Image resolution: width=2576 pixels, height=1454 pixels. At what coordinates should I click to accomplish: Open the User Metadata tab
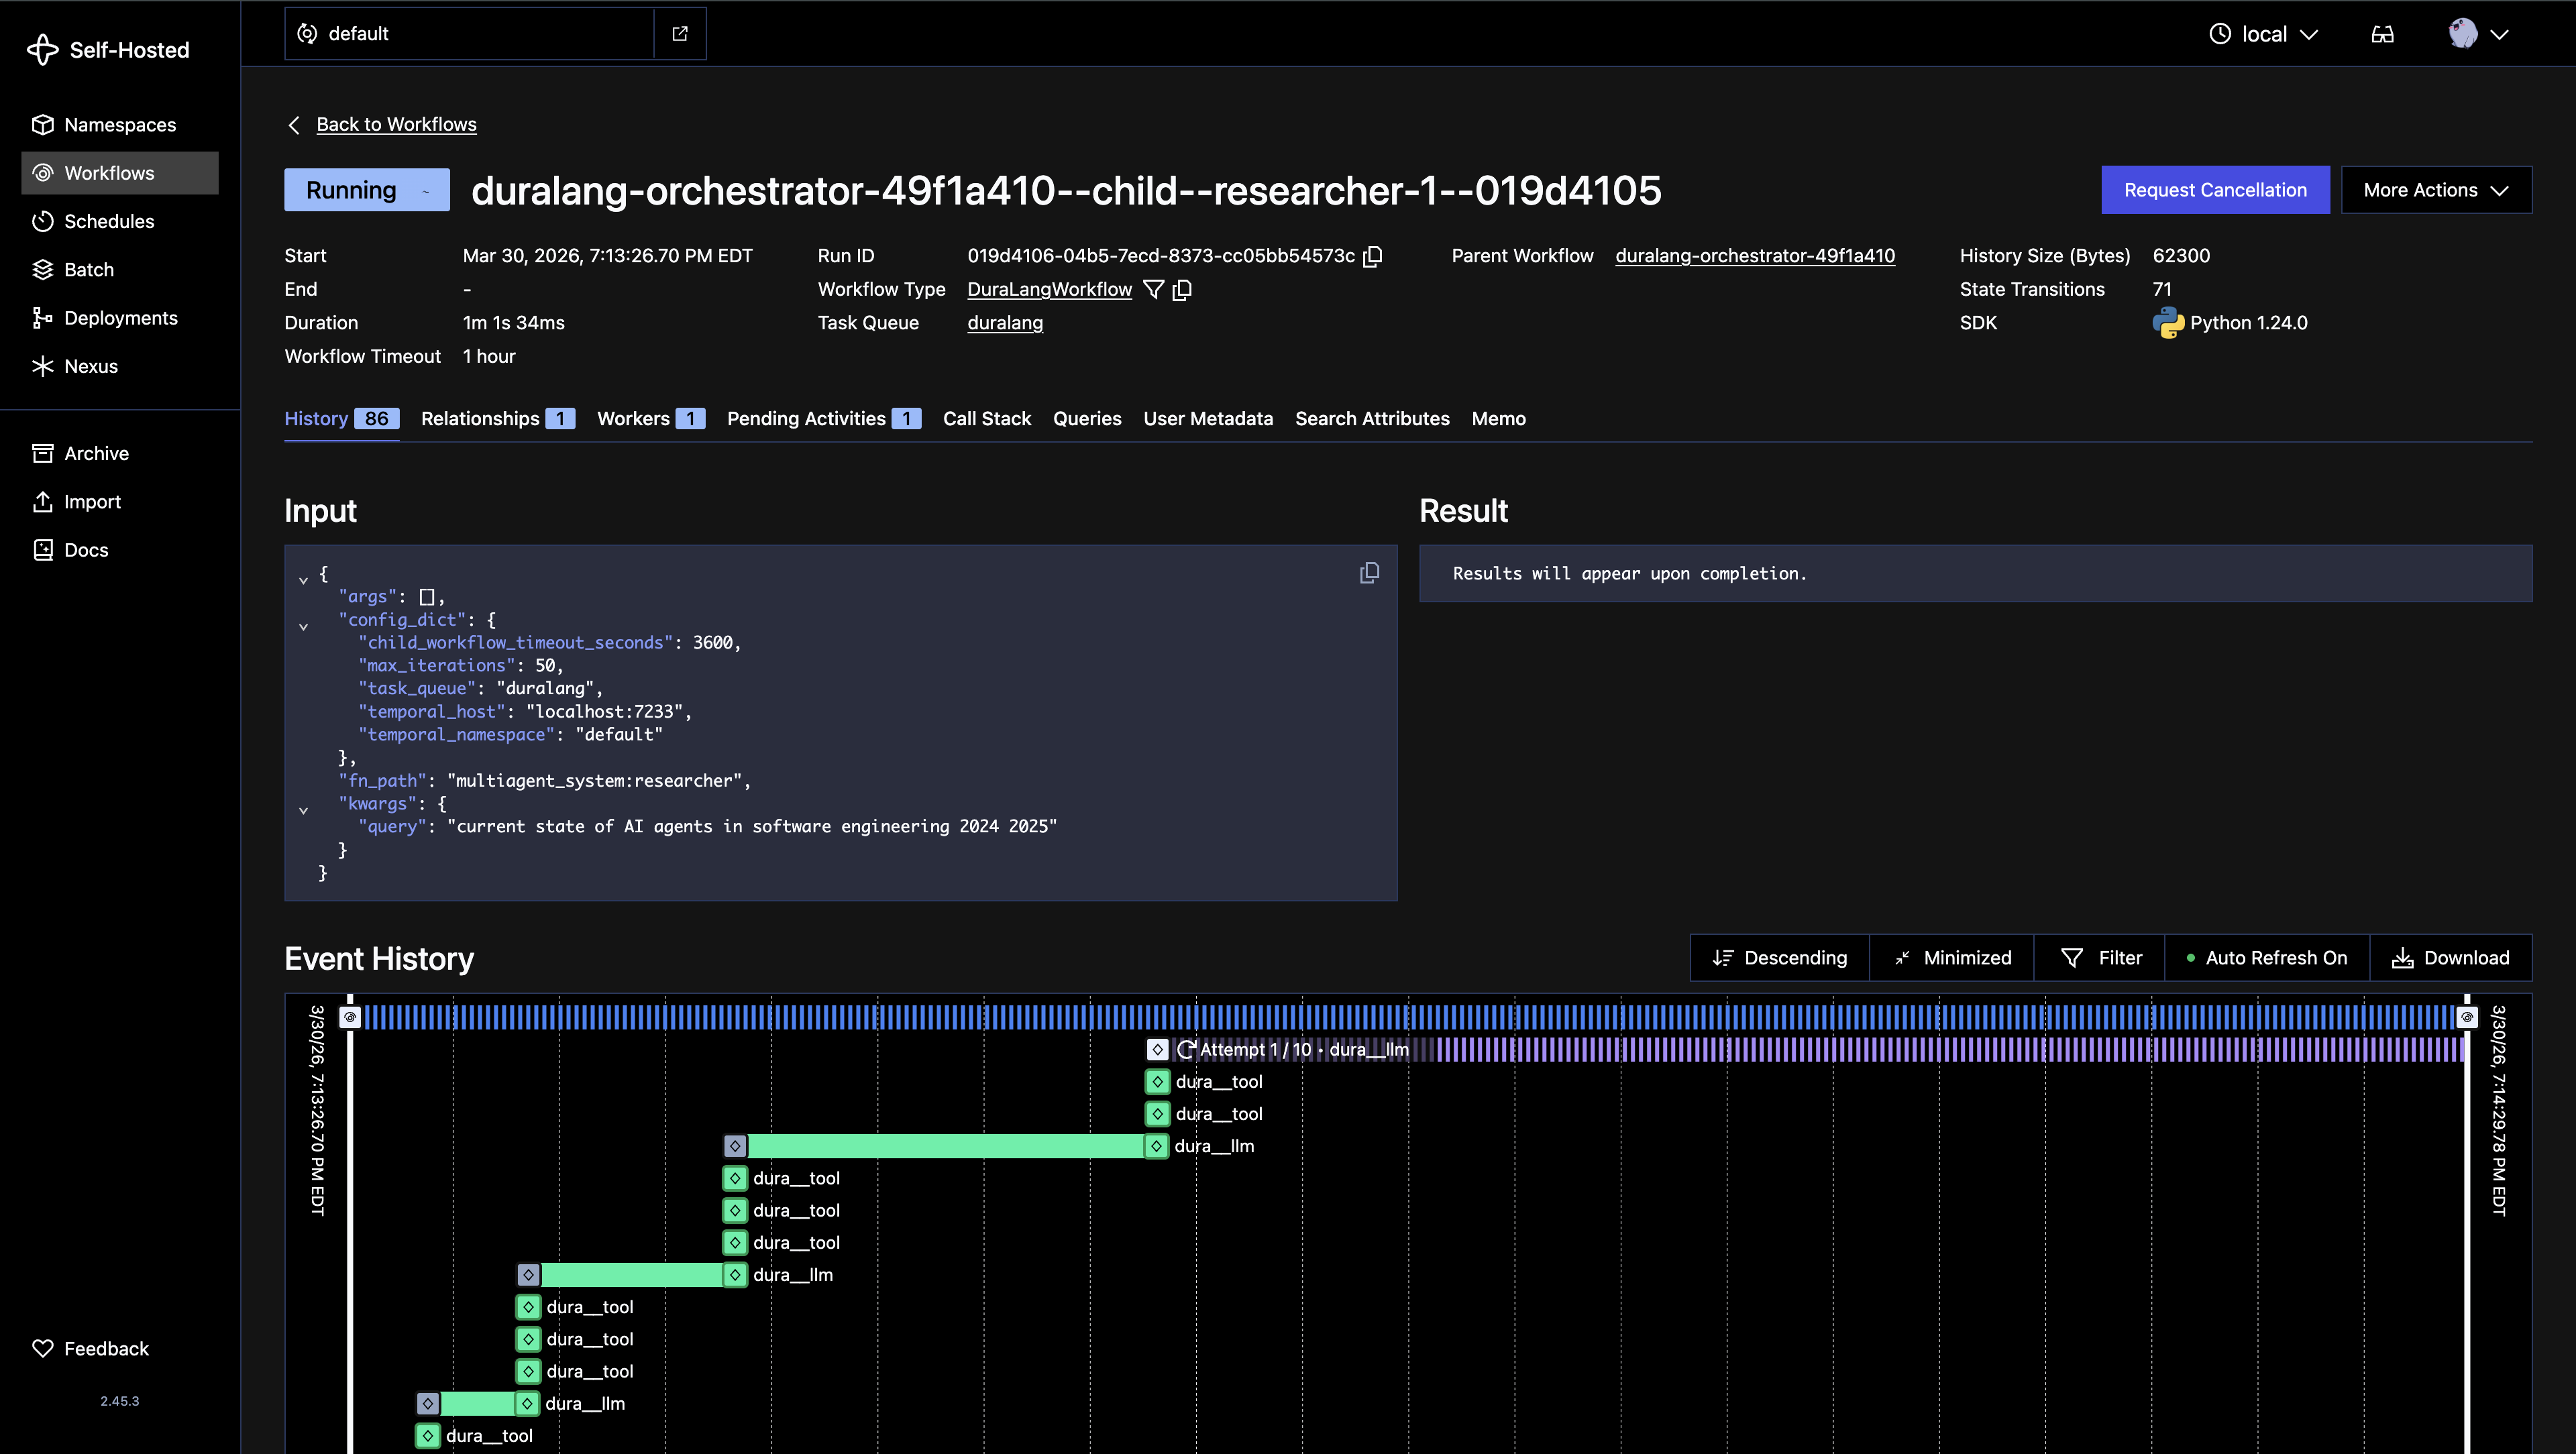(x=1208, y=419)
